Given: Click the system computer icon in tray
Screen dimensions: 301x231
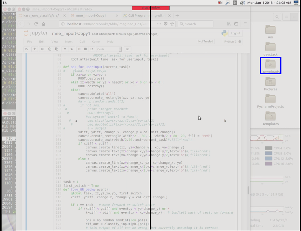Looking at the screenshot, I should [x=296, y=3].
